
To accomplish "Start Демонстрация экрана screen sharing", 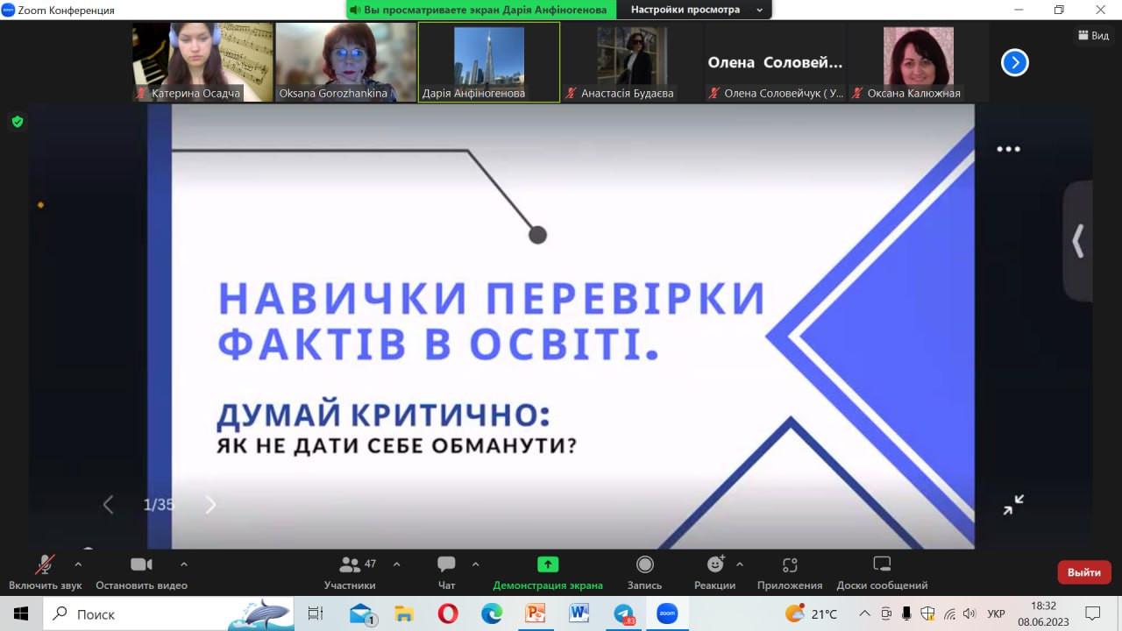I will coord(548,572).
